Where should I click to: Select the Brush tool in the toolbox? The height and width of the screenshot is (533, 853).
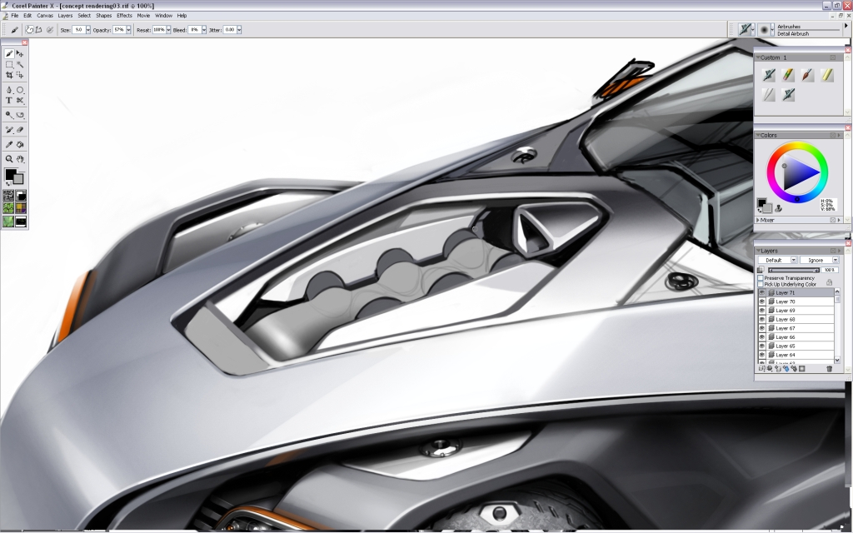(x=8, y=53)
